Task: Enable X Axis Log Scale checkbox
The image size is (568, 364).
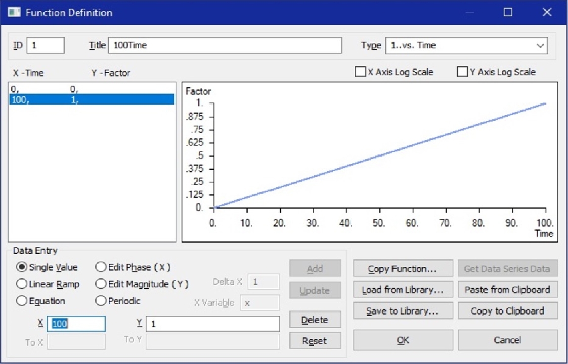Action: click(360, 72)
